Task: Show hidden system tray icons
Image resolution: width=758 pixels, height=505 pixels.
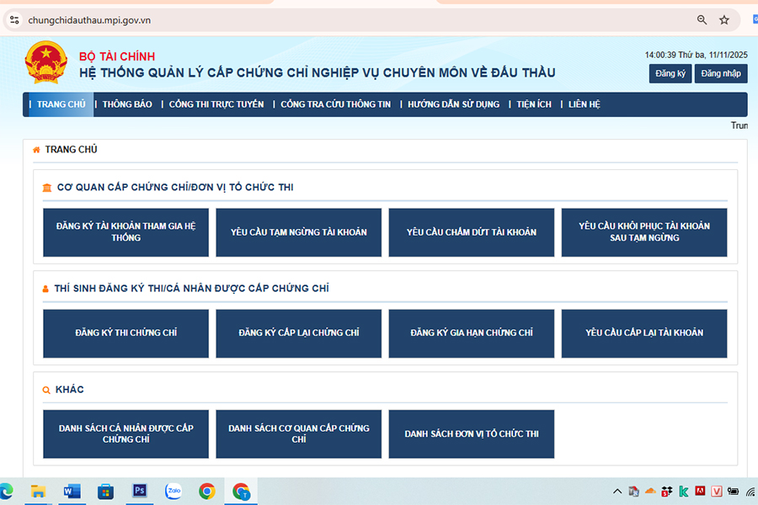Action: (x=617, y=492)
